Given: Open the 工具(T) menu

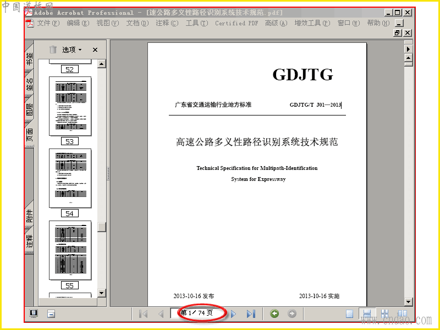Looking at the screenshot, I should [197, 23].
